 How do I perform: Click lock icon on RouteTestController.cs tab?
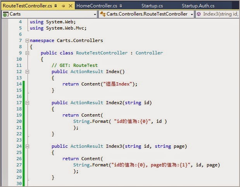pos(56,6)
